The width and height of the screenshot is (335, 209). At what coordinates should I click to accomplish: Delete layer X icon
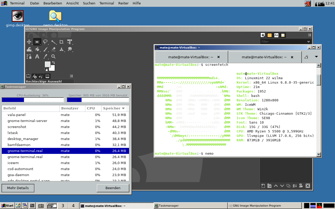click(x=308, y=186)
